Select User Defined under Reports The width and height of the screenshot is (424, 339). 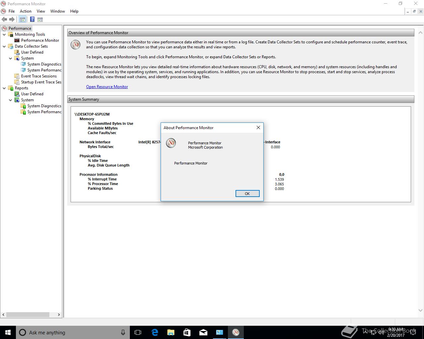pyautogui.click(x=32, y=94)
